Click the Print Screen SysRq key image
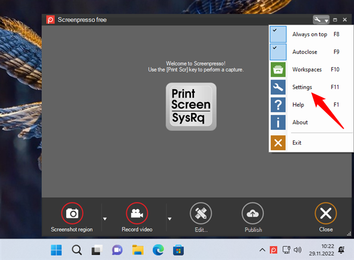Image resolution: width=354 pixels, height=260 pixels. (191, 107)
